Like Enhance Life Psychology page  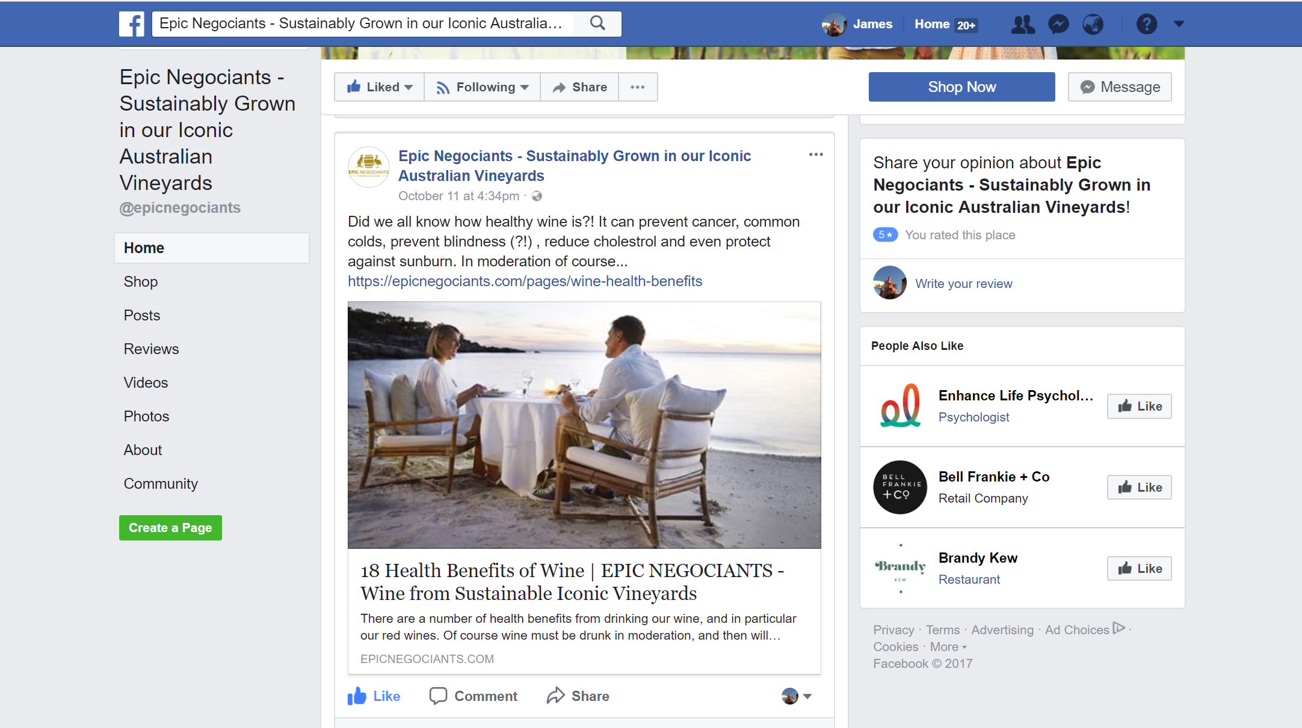click(x=1140, y=406)
